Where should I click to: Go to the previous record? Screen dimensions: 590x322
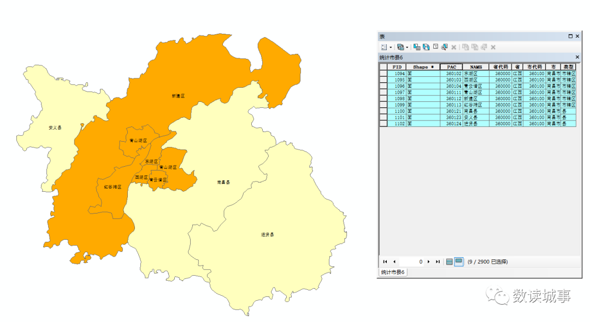pyautogui.click(x=394, y=262)
